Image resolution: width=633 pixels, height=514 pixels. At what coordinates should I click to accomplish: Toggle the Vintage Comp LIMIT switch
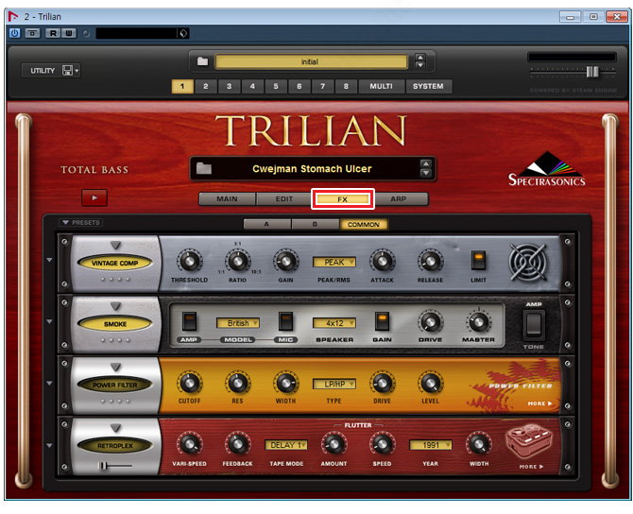pyautogui.click(x=478, y=261)
